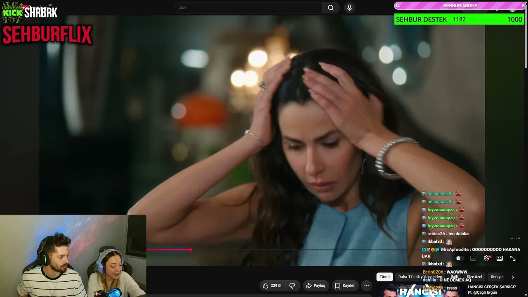Click the 'tssss' chat message

(x=452, y=288)
